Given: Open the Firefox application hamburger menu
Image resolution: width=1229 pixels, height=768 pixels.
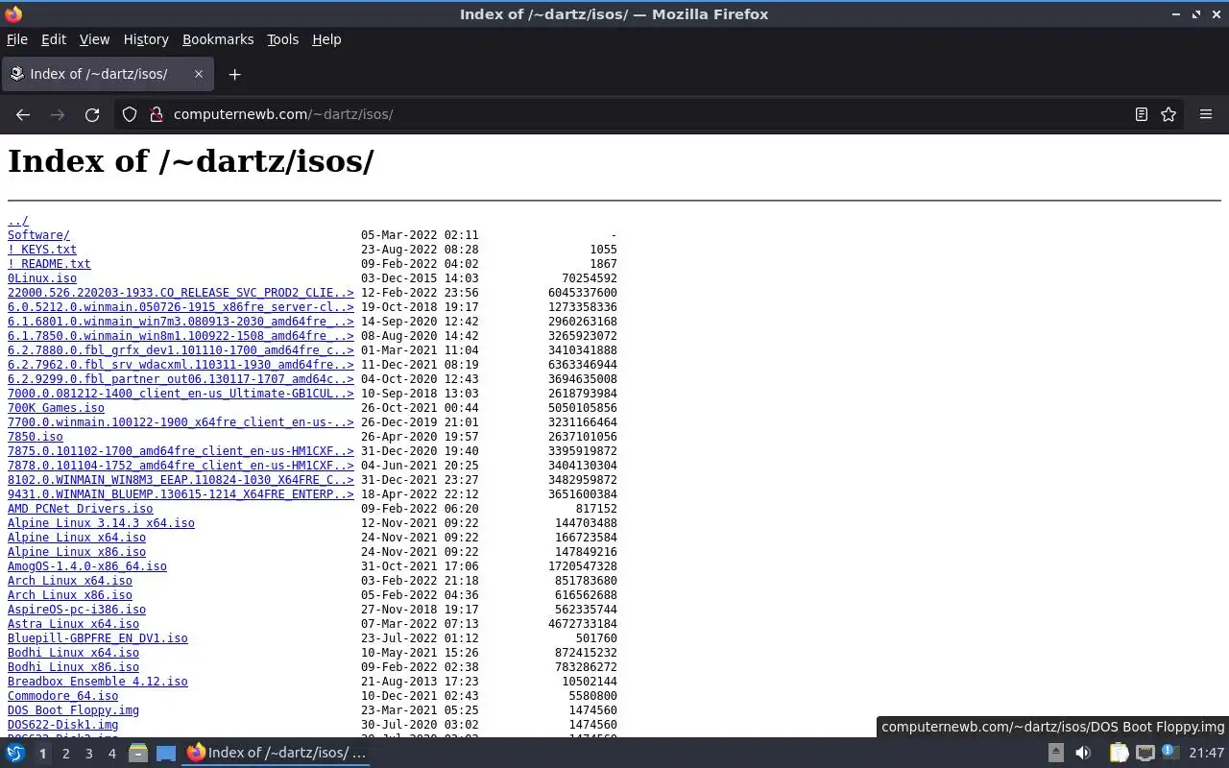Looking at the screenshot, I should coord(1206,114).
